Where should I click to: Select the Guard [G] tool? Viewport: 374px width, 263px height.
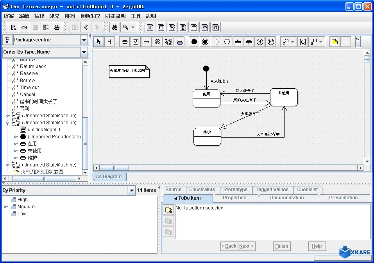pos(303,42)
